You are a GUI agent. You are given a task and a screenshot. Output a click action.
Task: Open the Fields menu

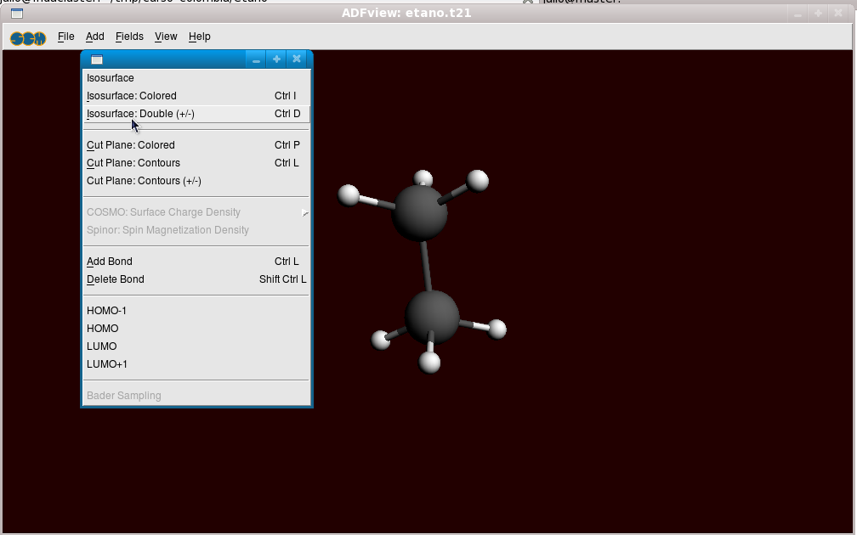tap(129, 37)
